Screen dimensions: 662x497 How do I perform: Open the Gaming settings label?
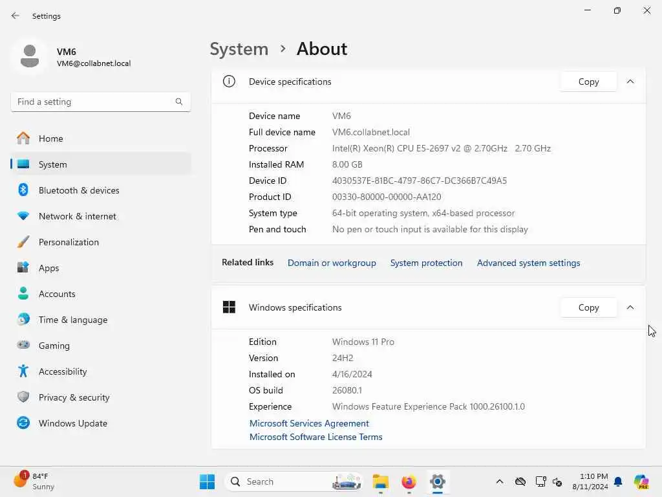pyautogui.click(x=54, y=346)
